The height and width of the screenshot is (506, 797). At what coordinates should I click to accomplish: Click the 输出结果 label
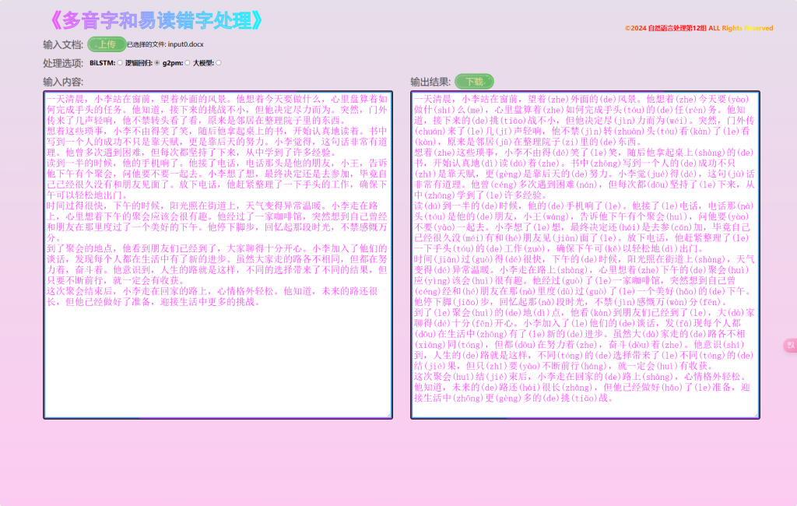pos(430,82)
